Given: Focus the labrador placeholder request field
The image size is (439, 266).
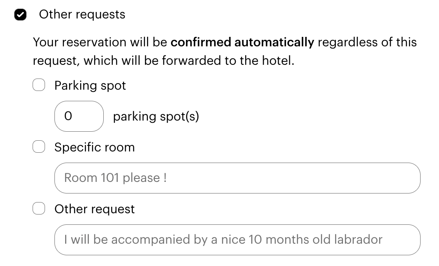Looking at the screenshot, I should [x=237, y=240].
